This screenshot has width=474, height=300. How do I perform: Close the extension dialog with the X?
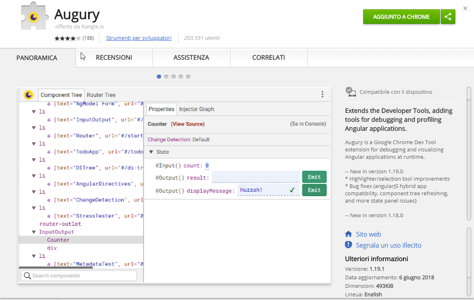(465, 9)
